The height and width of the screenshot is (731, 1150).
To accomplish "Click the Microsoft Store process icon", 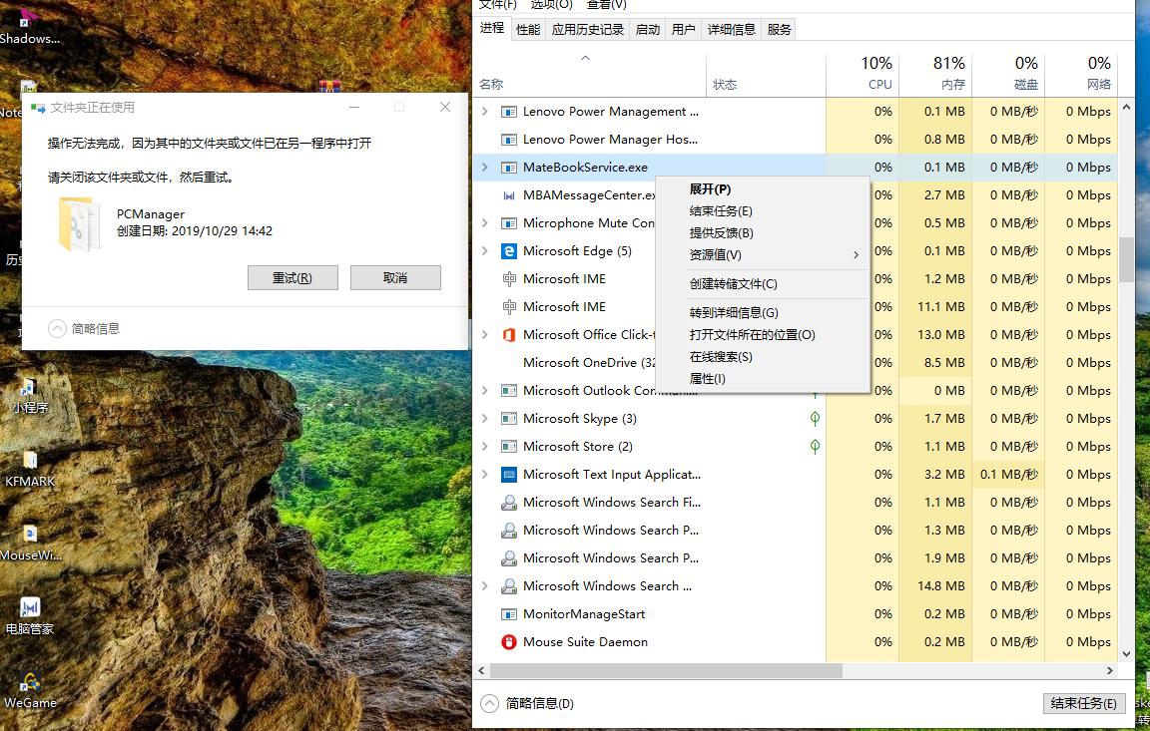I will click(x=509, y=446).
